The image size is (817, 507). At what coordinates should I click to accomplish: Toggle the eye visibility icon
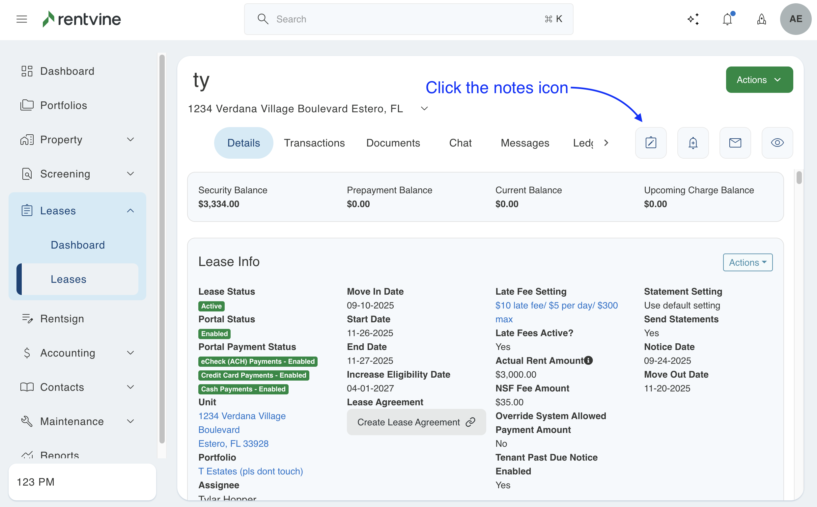[777, 143]
